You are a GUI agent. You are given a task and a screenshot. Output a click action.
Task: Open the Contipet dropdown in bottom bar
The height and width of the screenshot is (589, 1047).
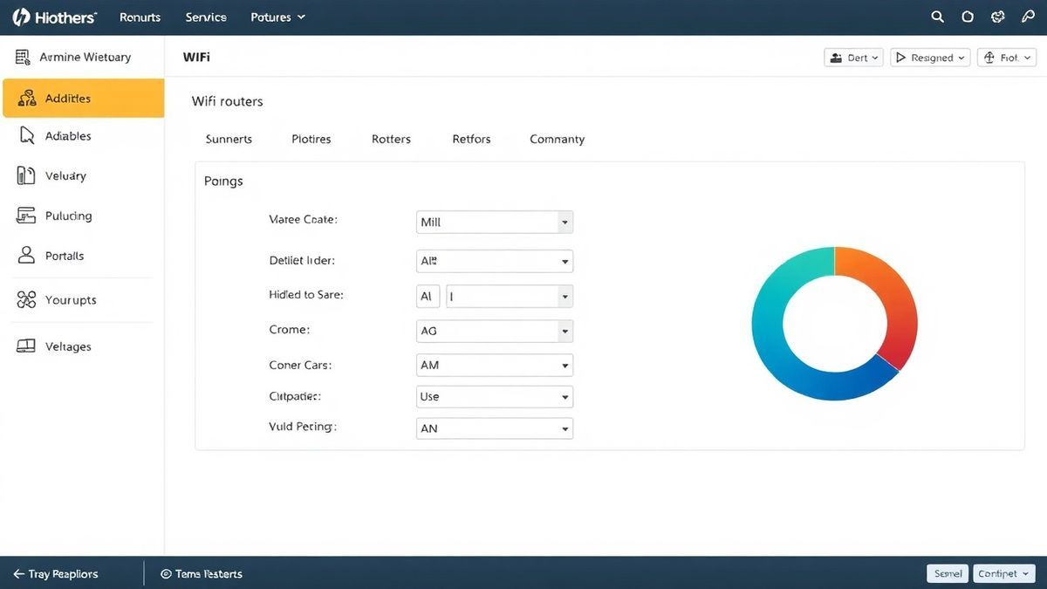pyautogui.click(x=1003, y=573)
